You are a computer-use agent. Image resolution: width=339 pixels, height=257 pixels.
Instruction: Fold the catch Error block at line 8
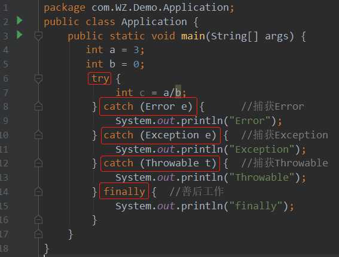tap(38, 106)
